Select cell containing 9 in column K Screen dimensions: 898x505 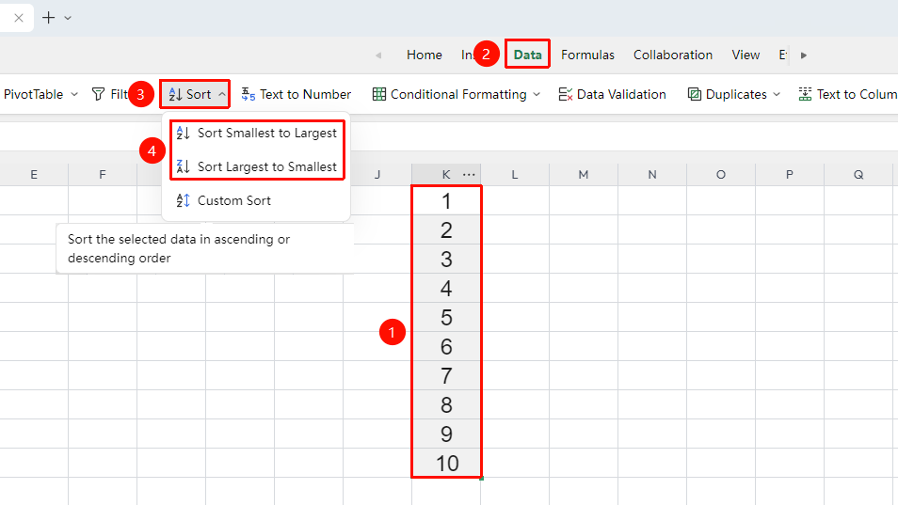tap(446, 434)
